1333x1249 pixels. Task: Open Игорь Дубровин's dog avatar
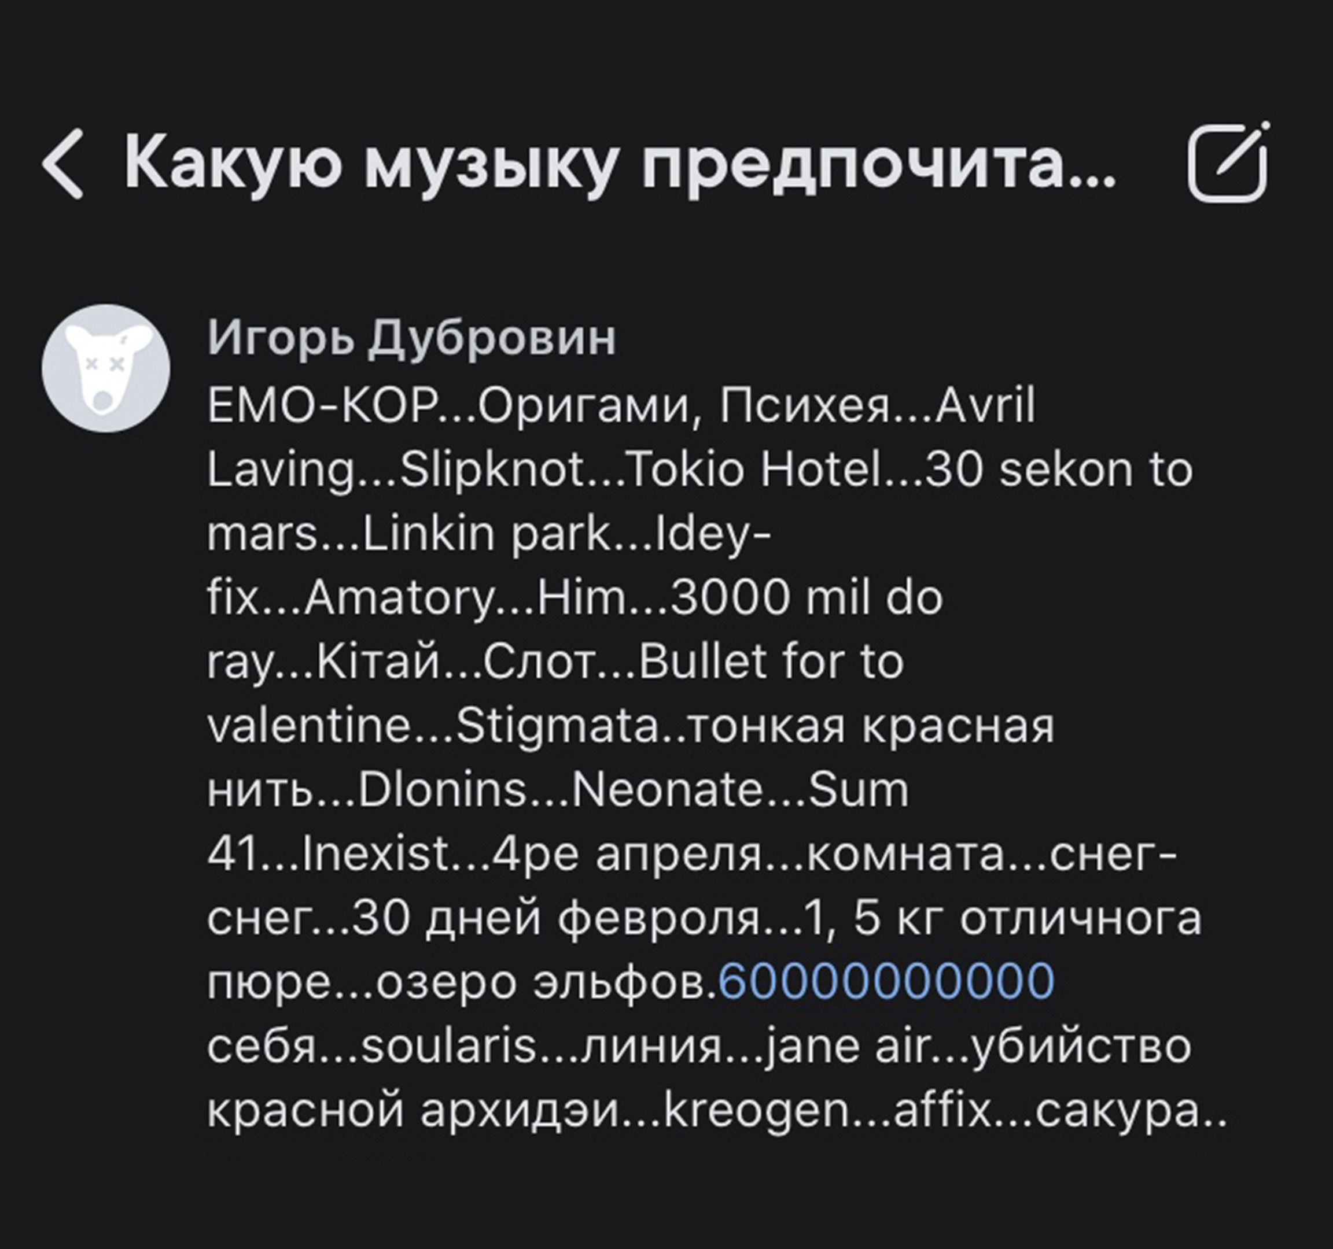106,368
